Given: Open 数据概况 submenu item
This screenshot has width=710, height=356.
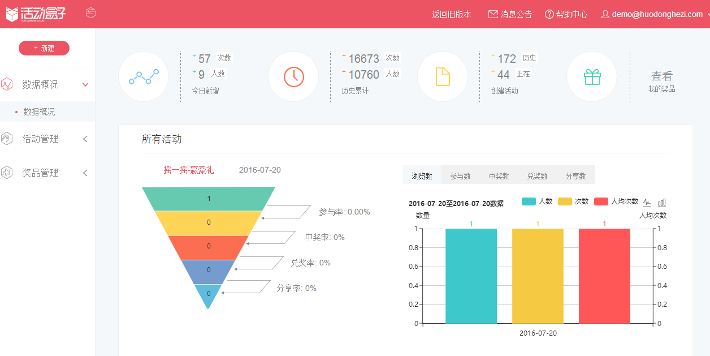Looking at the screenshot, I should 47,111.
